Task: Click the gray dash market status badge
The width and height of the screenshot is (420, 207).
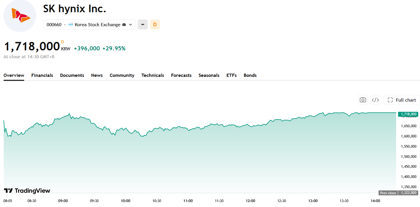Action: [x=143, y=24]
